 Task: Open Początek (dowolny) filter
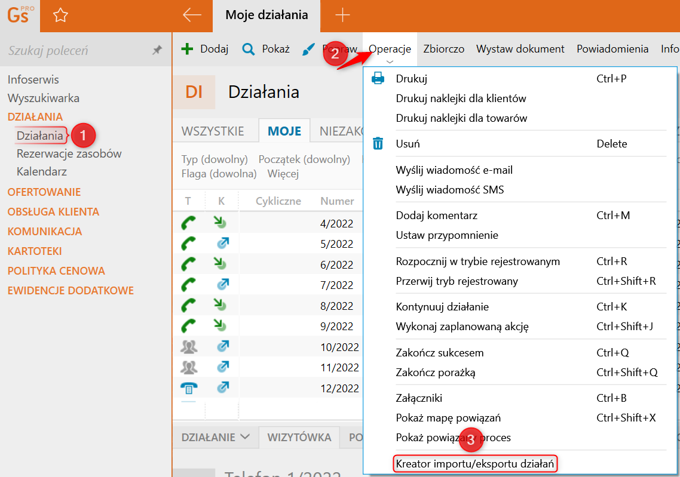[304, 159]
